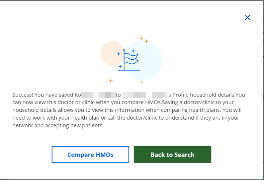This screenshot has height=180, width=264.
Task: Click the Compare HMOs button
Action: 90,155
